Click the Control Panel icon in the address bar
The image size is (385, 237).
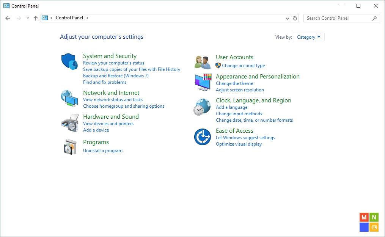click(x=45, y=18)
